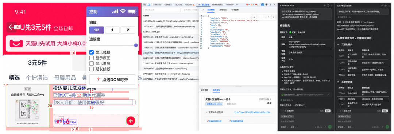Click the 213e02ba… trace ID link
Screen dimensions: 394x134
[x=252, y=112]
